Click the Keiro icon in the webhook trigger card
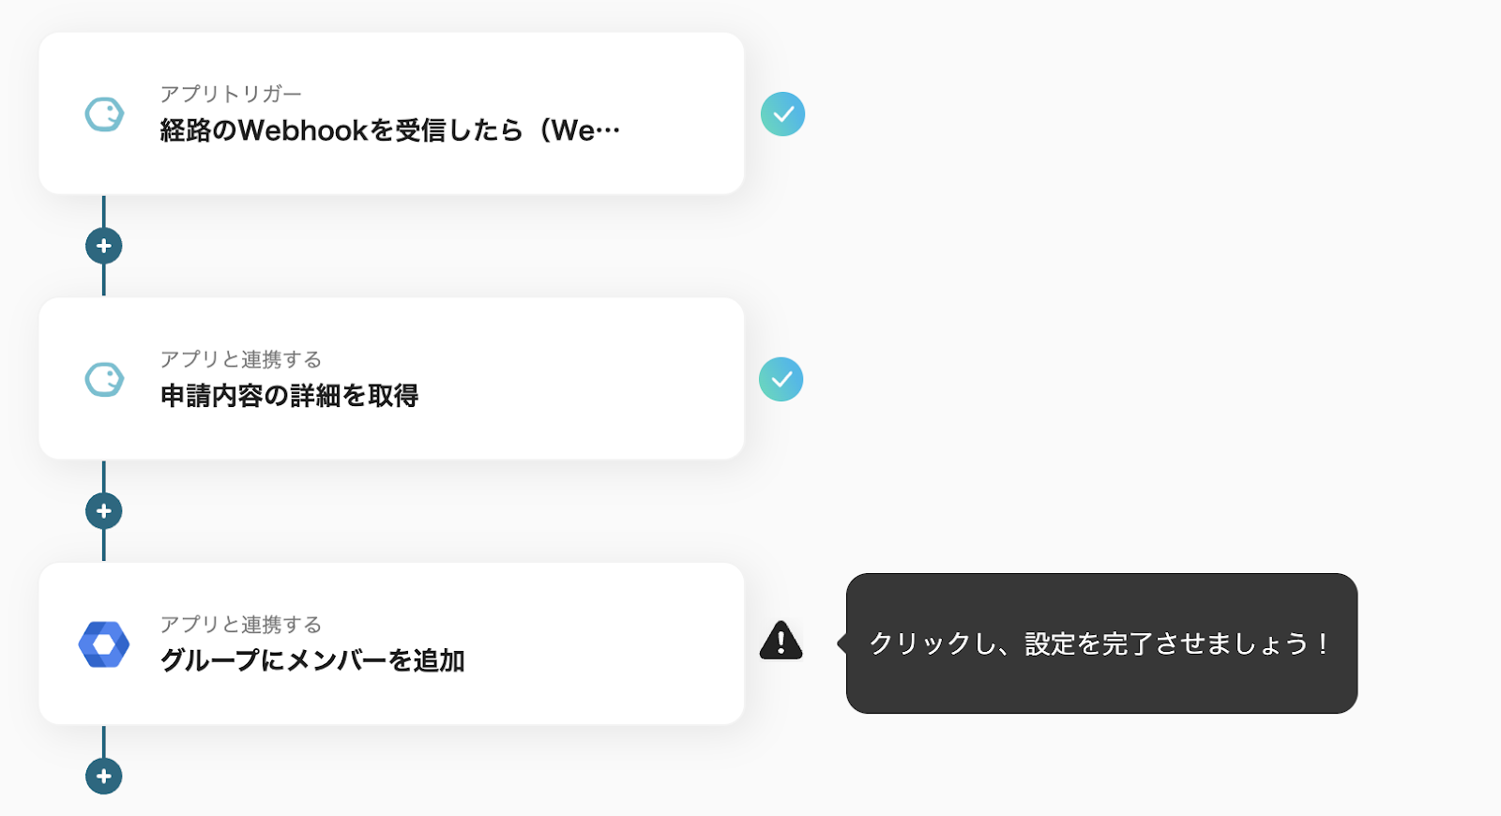Image resolution: width=1501 pixels, height=816 pixels. point(104,114)
